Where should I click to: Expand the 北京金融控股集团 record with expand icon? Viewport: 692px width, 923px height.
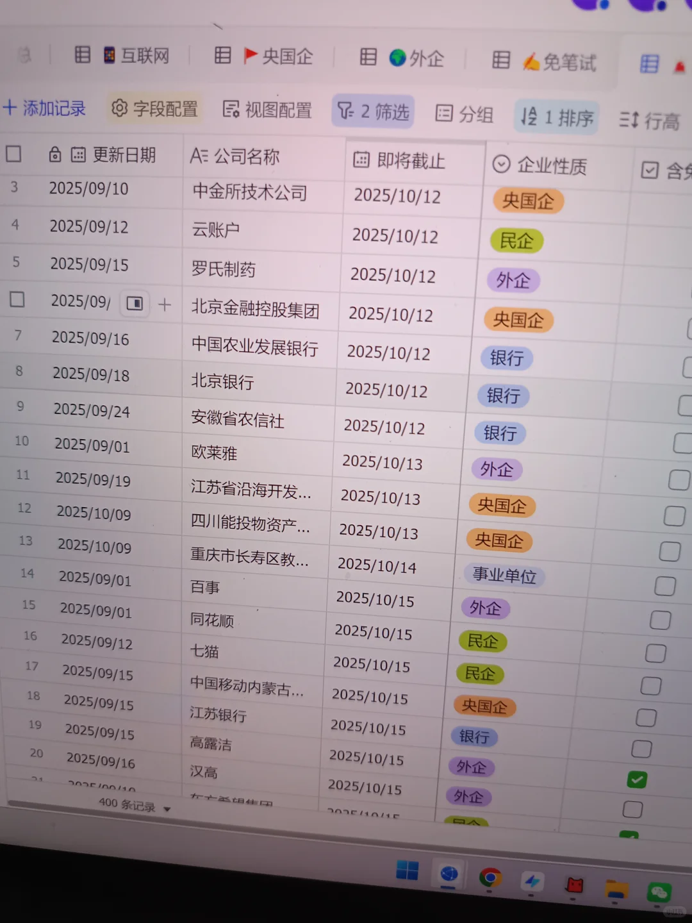point(135,303)
